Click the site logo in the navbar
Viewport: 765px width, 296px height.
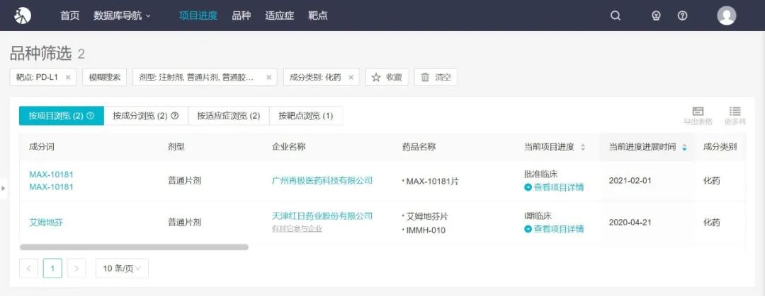pyautogui.click(x=23, y=16)
